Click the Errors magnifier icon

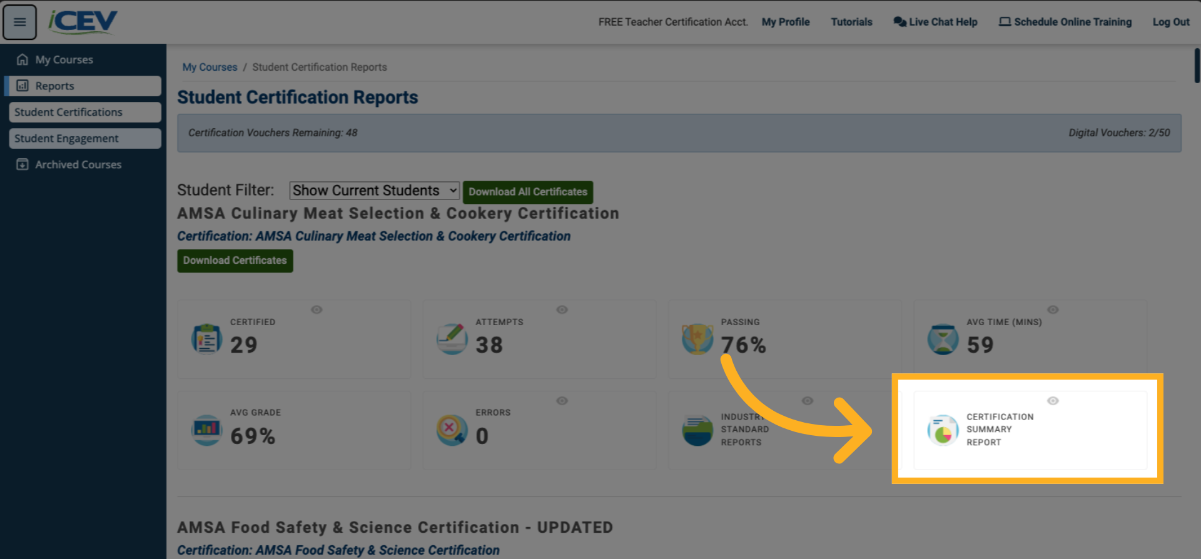452,430
